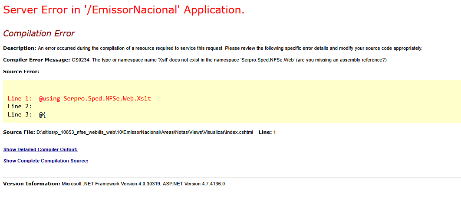
Task: Open the Show Complete Compilation Source link
Action: [46, 161]
